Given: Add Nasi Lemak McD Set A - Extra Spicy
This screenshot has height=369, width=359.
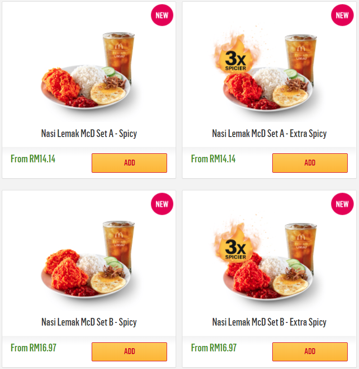Looking at the screenshot, I should click(310, 163).
